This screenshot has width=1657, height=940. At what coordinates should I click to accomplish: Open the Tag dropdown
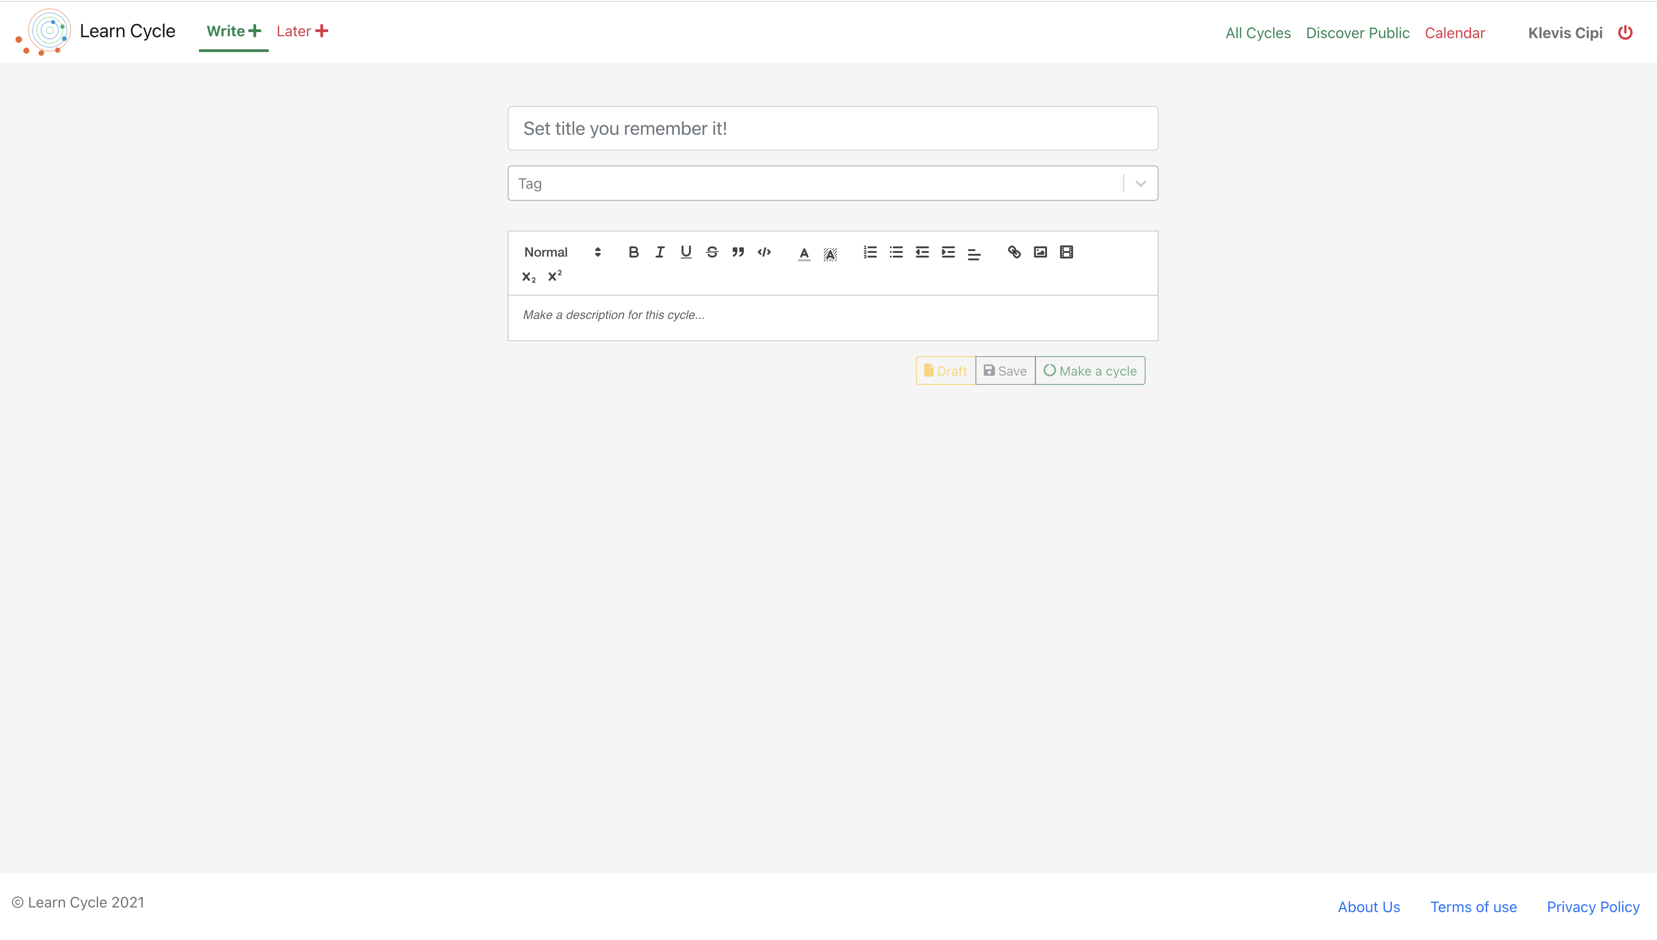(1139, 183)
